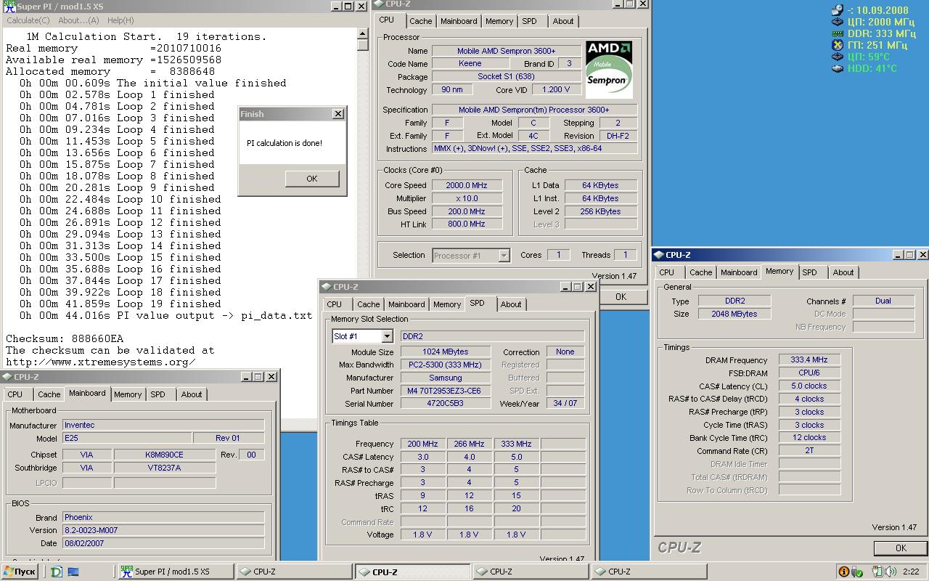Select the CPU tab in the SPD window
929x581 pixels.
click(334, 304)
